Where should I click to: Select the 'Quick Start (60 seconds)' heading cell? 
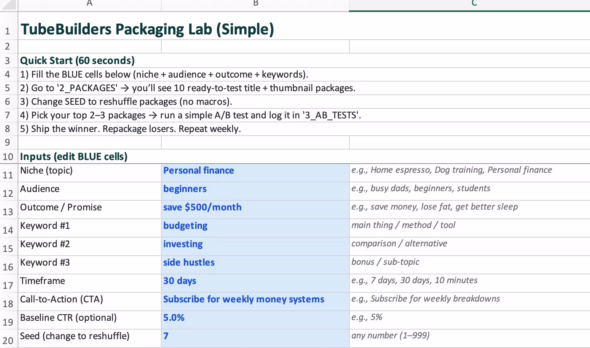77,61
